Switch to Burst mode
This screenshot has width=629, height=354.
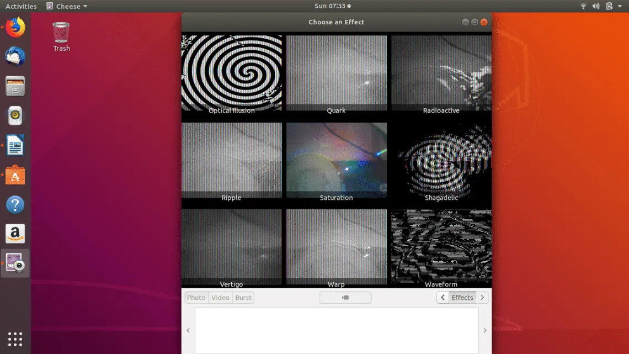[243, 298]
